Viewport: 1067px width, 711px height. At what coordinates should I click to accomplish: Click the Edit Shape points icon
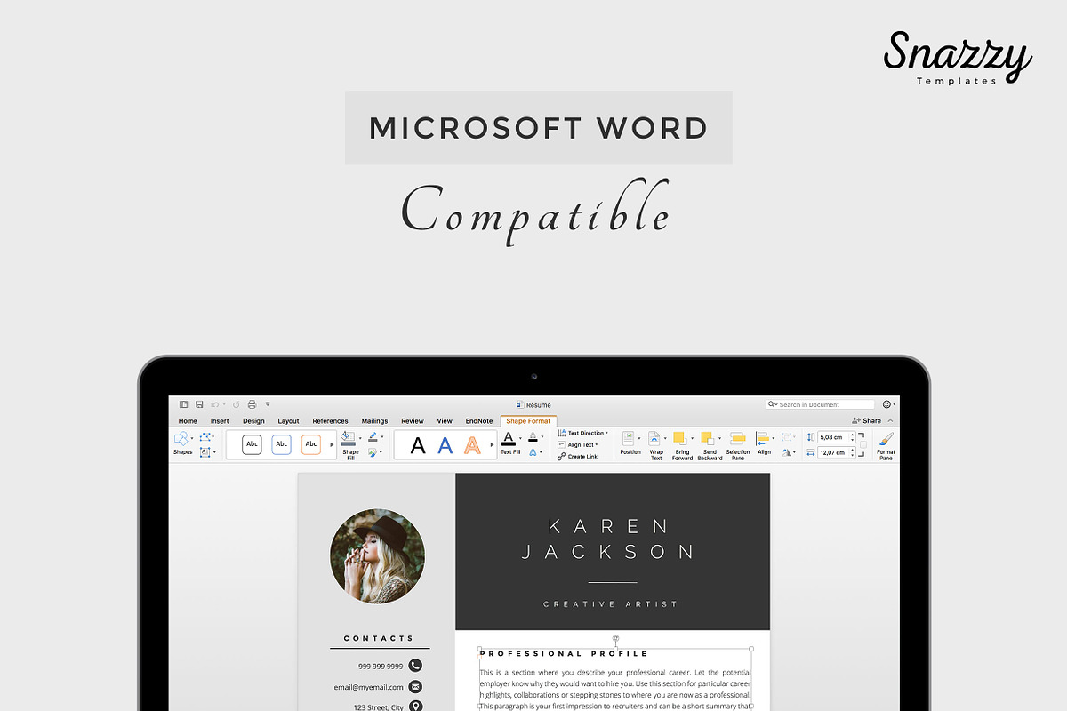click(x=205, y=436)
